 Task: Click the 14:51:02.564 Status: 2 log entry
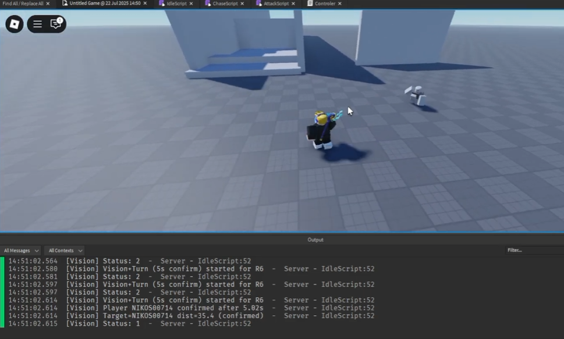pyautogui.click(x=129, y=261)
